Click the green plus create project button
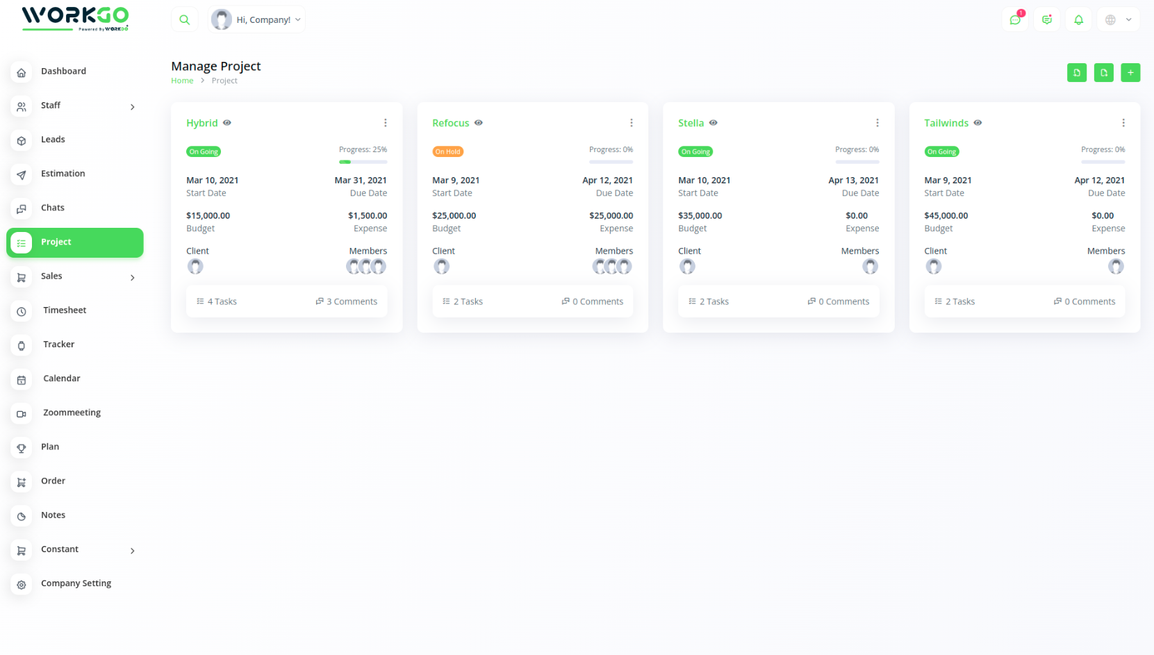The image size is (1154, 655). (x=1130, y=72)
